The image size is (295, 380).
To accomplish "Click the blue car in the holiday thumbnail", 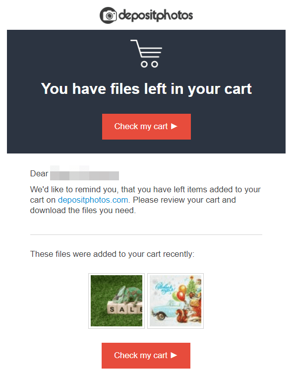I will pos(166,309).
